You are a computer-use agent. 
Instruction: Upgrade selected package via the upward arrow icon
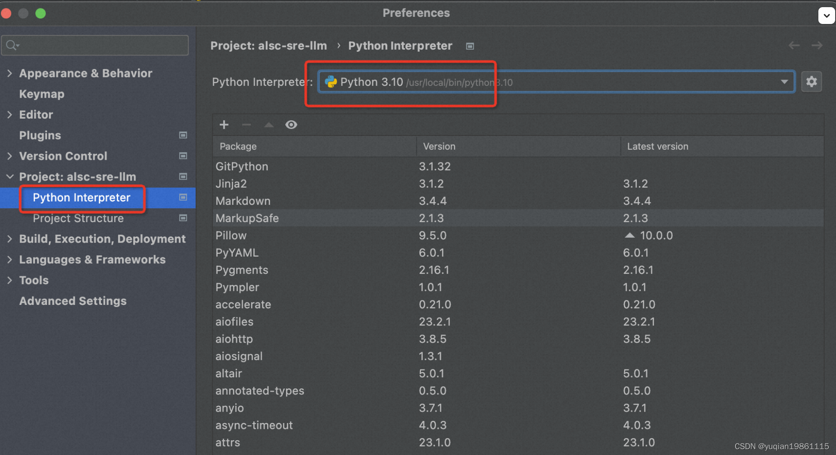pos(269,124)
